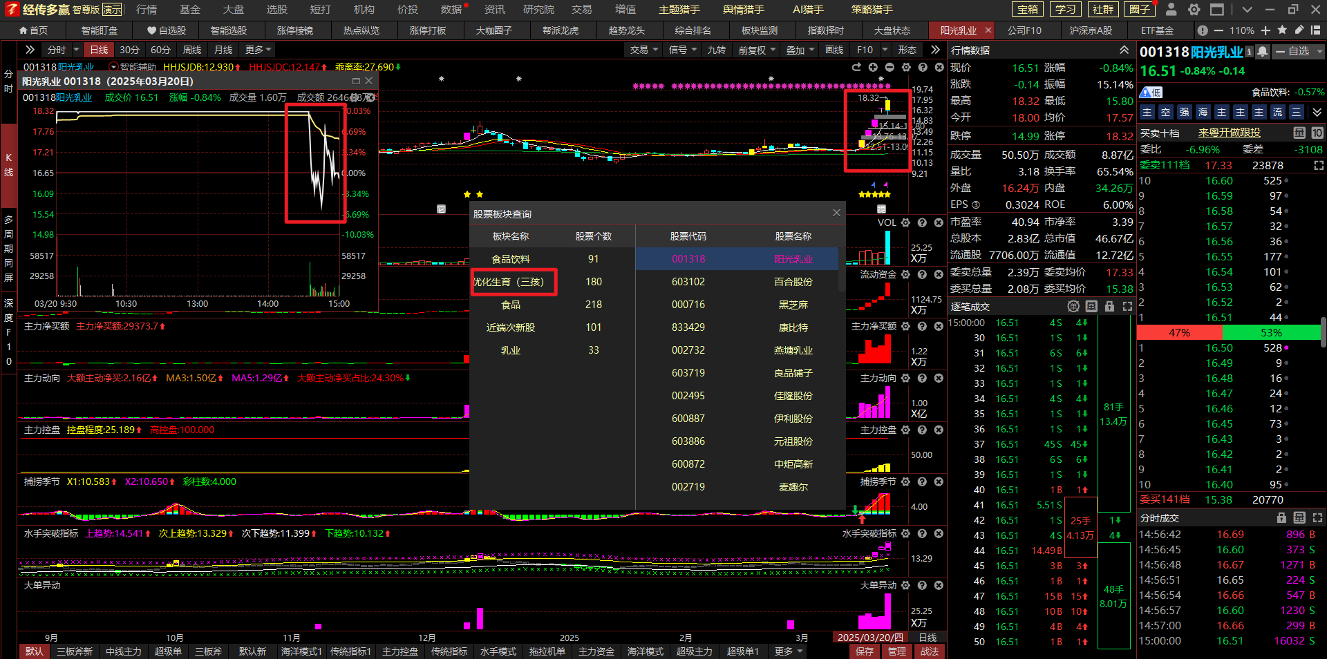This screenshot has height=659, width=1327.
Task: Click the 47% sell ratio red bar
Action: click(1179, 333)
